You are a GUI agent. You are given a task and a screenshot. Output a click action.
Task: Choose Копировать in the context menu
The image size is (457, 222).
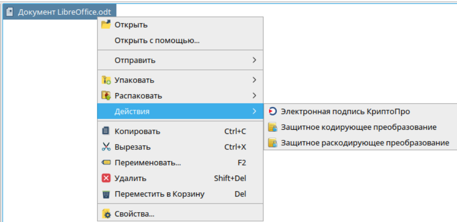click(x=180, y=131)
